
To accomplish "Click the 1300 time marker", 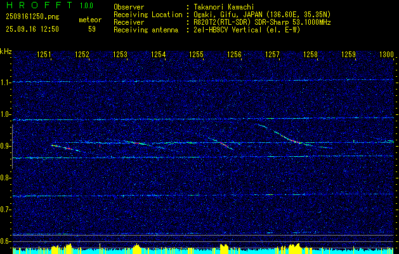I will (386, 55).
